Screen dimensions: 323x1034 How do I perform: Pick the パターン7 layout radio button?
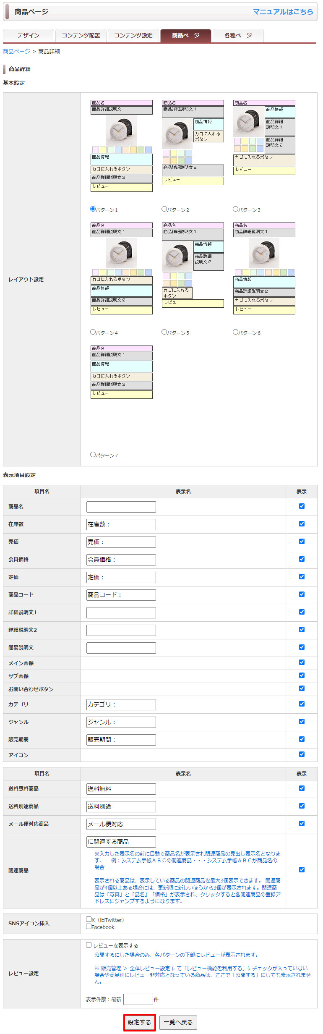pyautogui.click(x=93, y=455)
